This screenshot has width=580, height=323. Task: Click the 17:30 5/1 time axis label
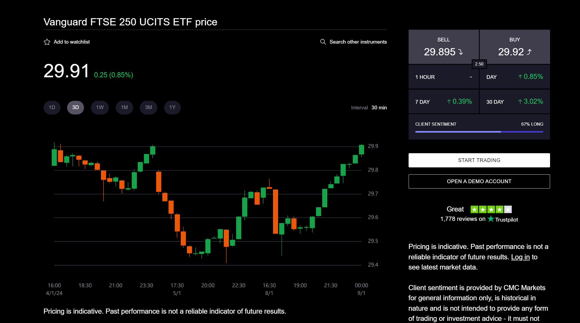click(x=177, y=289)
